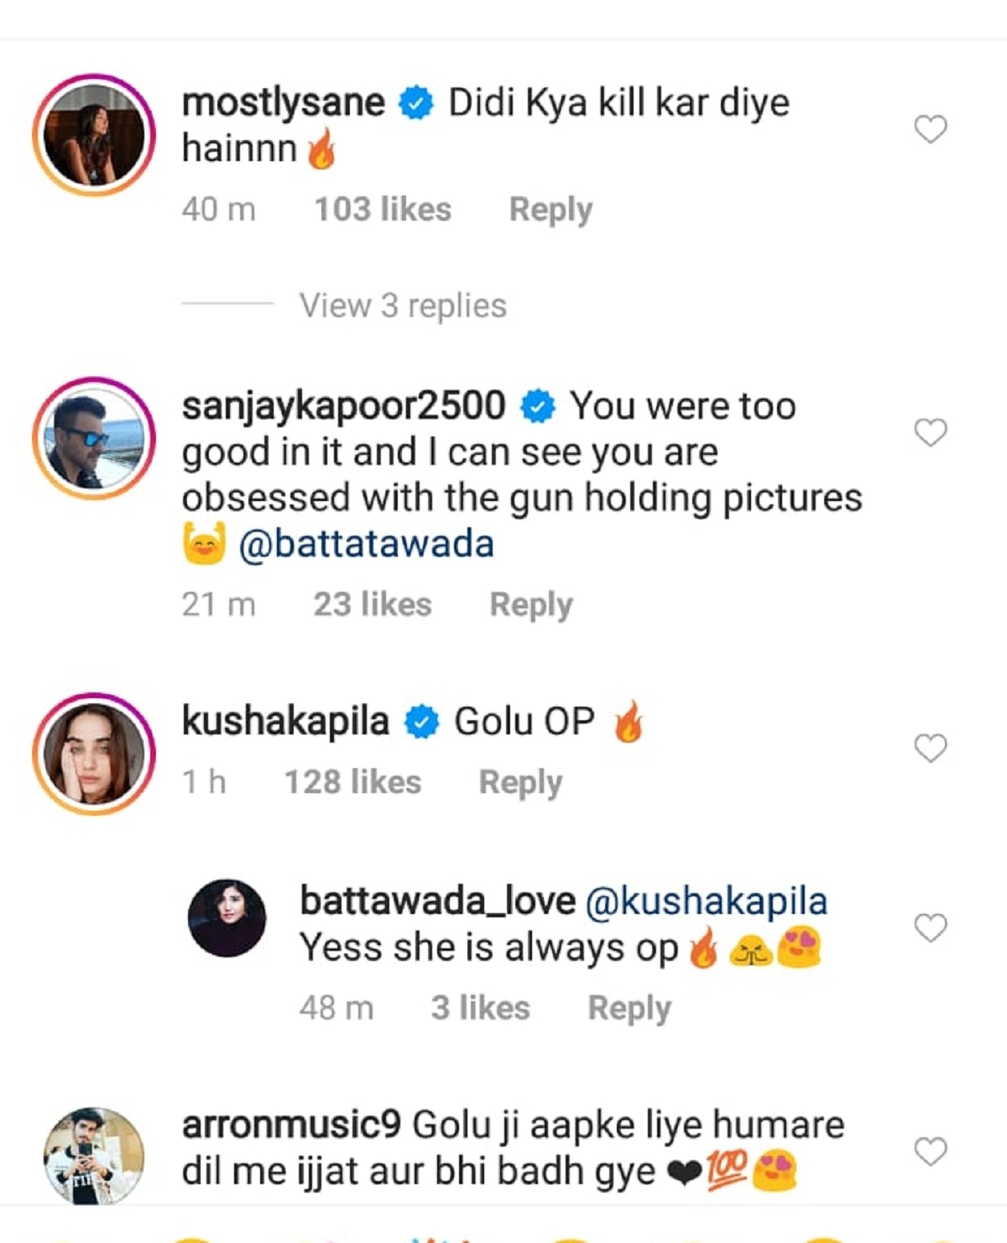Viewport: 1007px width, 1243px height.
Task: Expand View 3 replies under mostlysane
Action: 403,306
